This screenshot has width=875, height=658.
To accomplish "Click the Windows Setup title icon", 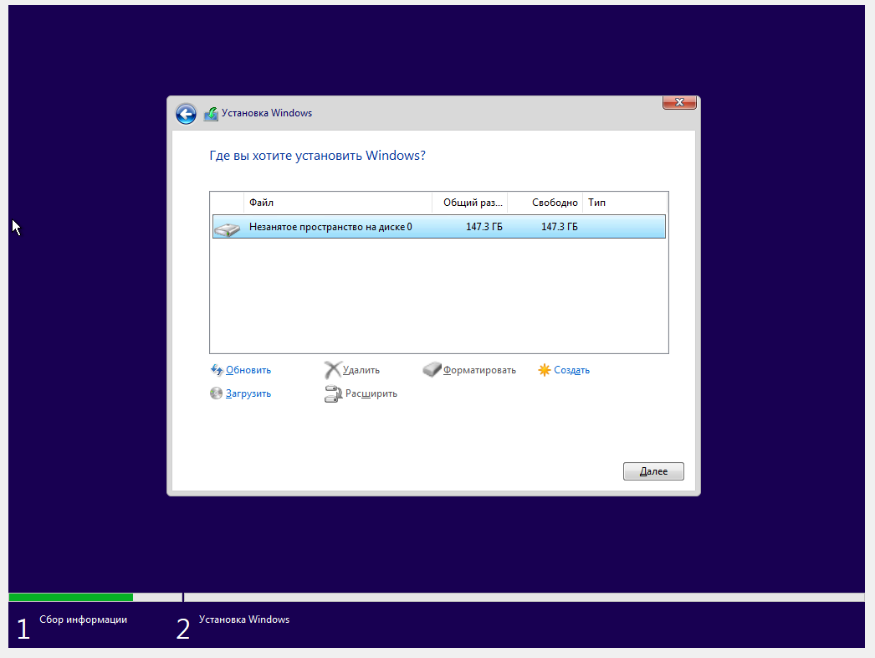I will 211,113.
